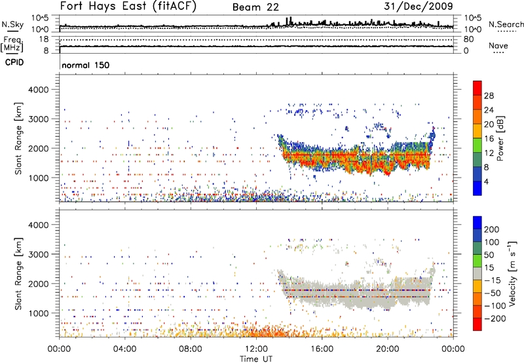Click the "-200" label on Velocity color bar
This screenshot has width=524, height=363.
[495, 318]
